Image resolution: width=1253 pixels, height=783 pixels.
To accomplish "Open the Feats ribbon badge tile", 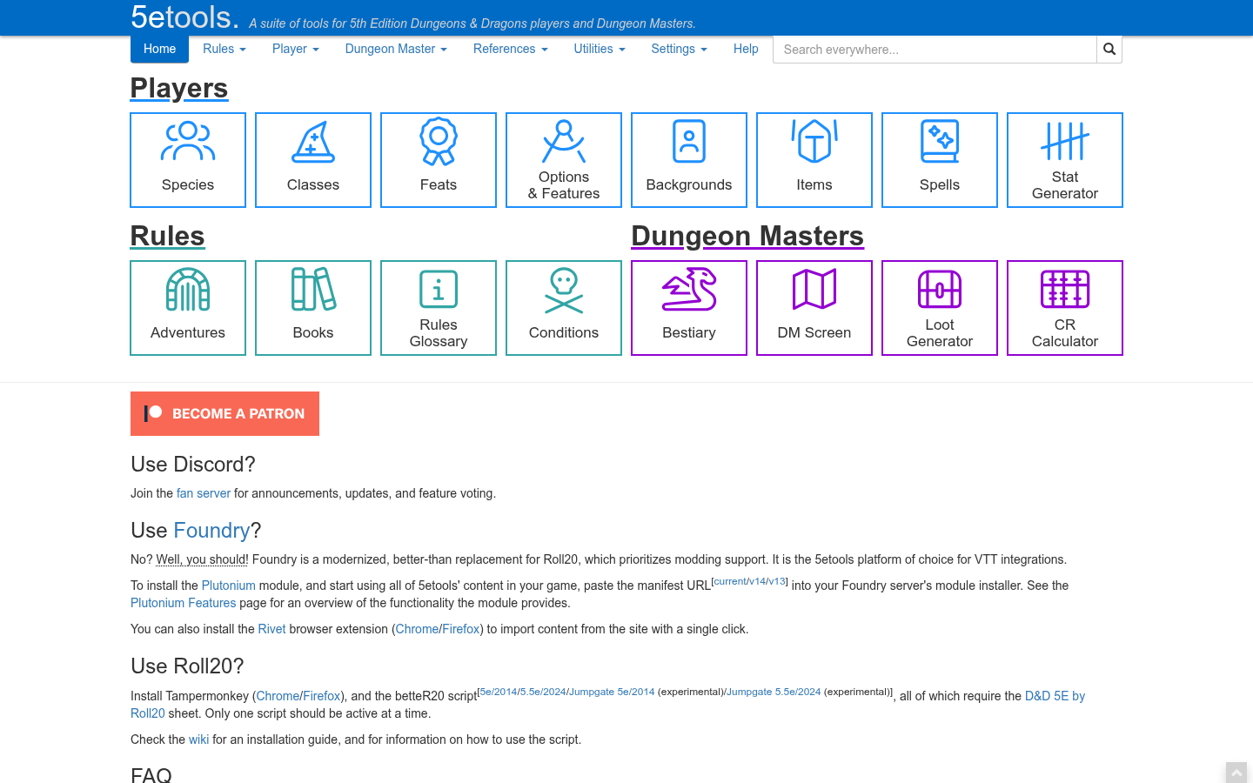I will pyautogui.click(x=439, y=160).
